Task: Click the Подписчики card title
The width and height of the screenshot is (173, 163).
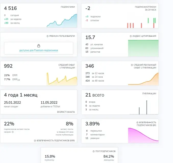Action: (x=68, y=7)
